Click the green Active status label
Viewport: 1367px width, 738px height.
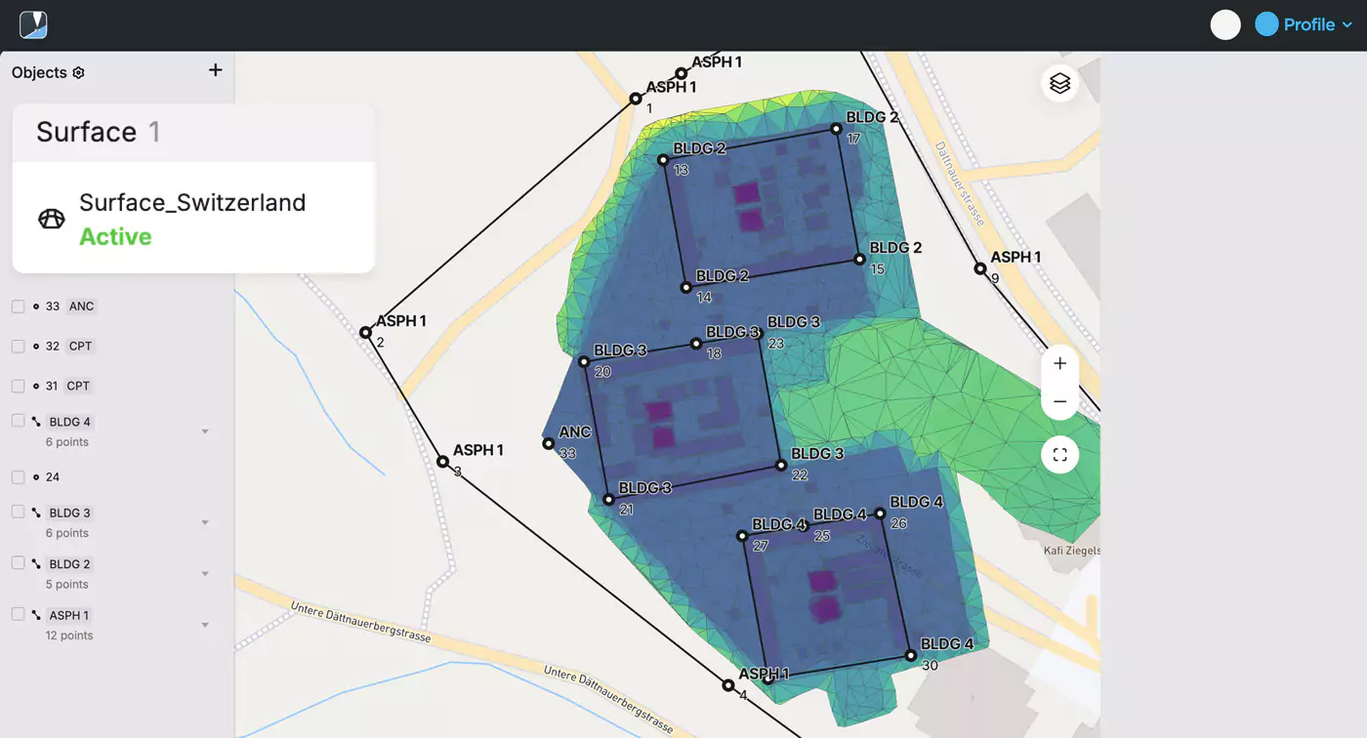115,236
